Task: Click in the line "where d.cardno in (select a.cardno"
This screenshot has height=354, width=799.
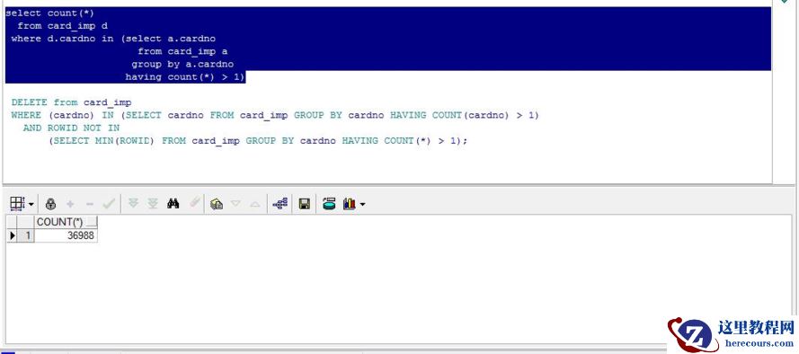Action: pos(113,39)
